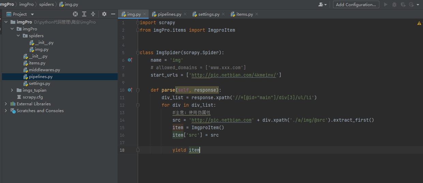Fold the parse method on line 10
Image resolution: width=423 pixels, height=183 pixels.
coord(138,90)
